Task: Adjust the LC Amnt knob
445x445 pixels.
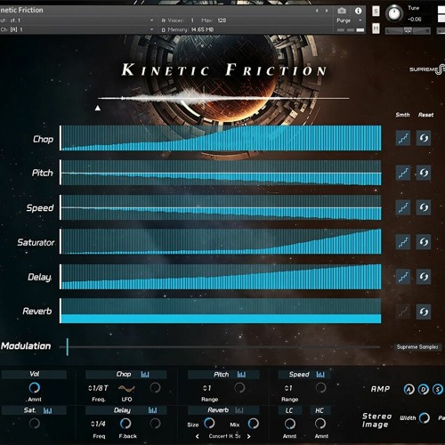Action: pos(289,424)
